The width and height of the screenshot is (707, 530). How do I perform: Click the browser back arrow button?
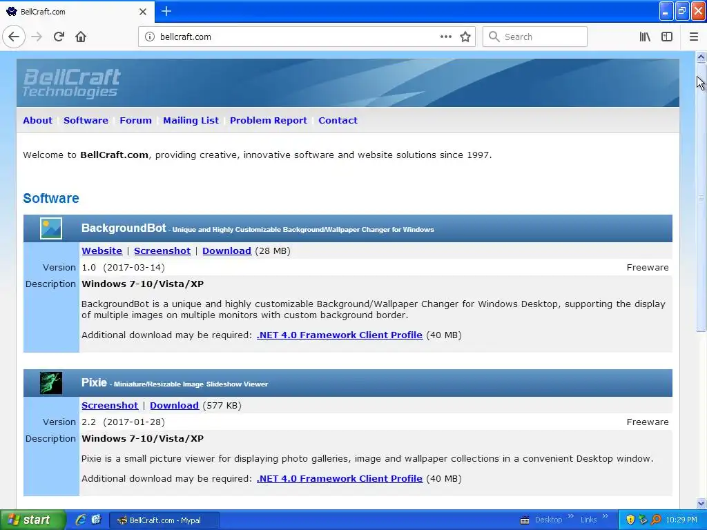coord(14,37)
